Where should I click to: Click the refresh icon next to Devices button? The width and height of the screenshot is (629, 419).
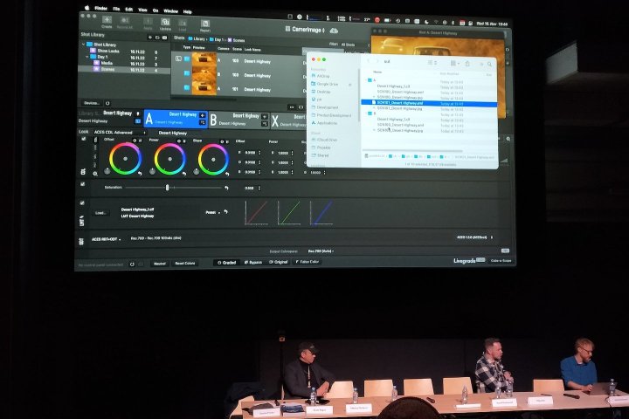click(107, 103)
